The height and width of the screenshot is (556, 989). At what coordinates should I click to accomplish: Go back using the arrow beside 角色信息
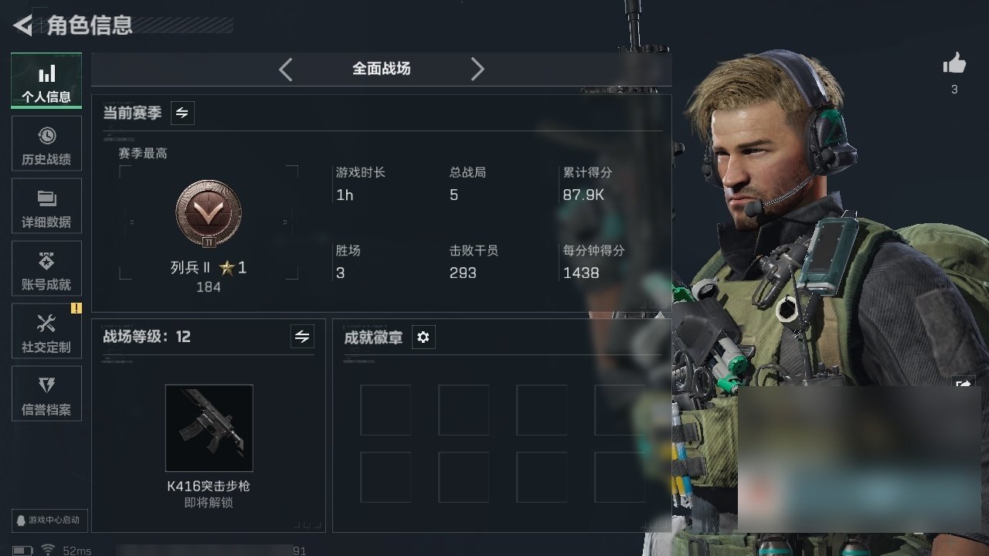coord(23,25)
